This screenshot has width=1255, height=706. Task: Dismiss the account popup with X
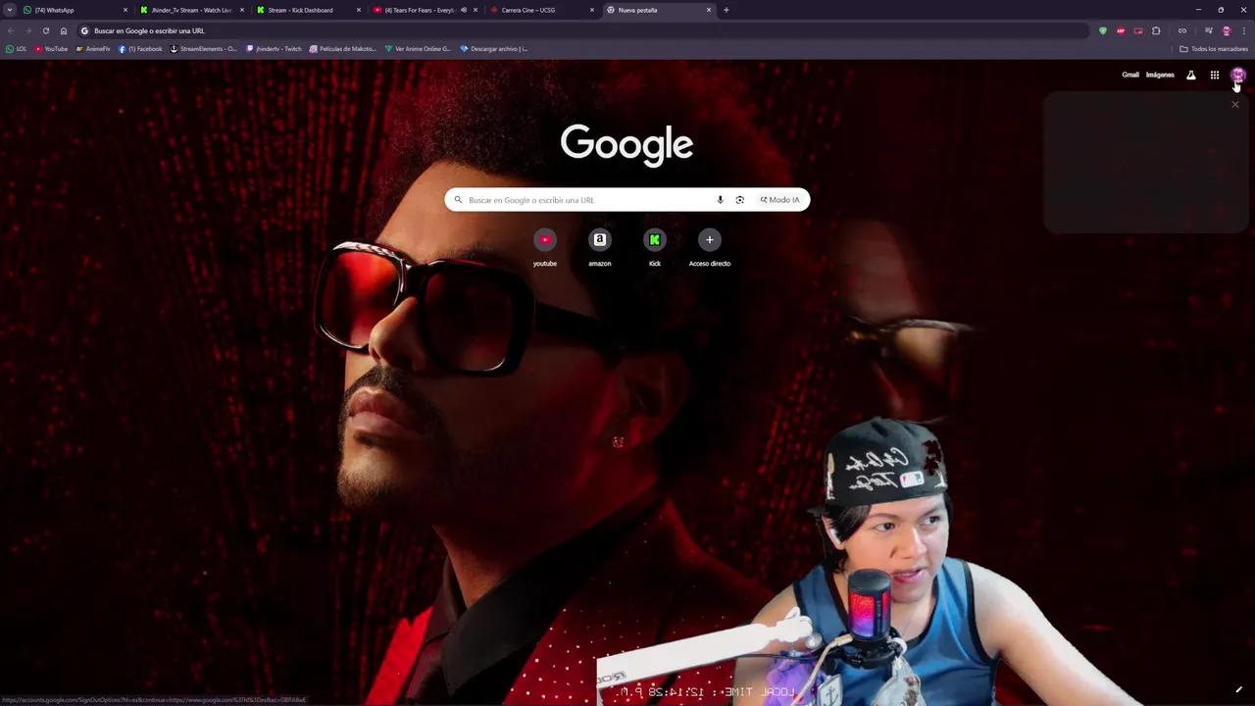(1235, 104)
